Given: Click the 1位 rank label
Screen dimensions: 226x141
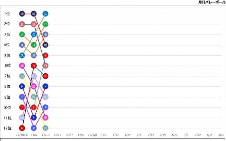Looking at the screenshot, I should click(7, 14).
